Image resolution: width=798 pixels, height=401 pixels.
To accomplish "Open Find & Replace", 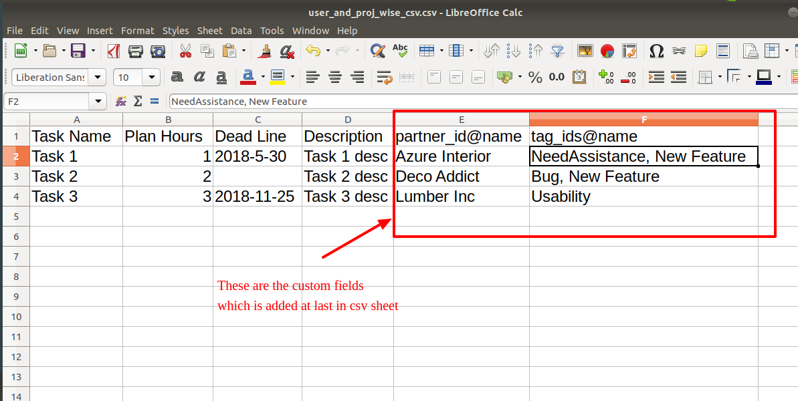I will [x=378, y=50].
